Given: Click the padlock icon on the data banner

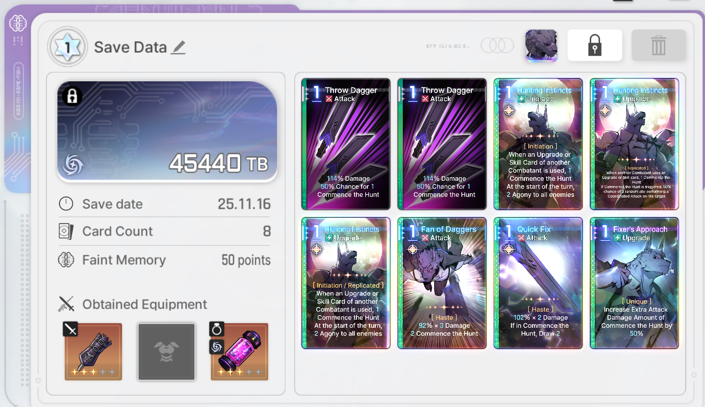Looking at the screenshot, I should (x=71, y=96).
